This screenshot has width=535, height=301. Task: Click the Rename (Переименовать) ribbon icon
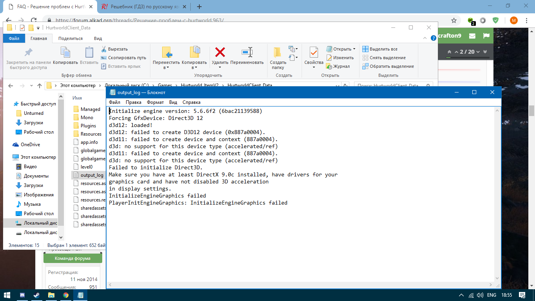pos(247,52)
